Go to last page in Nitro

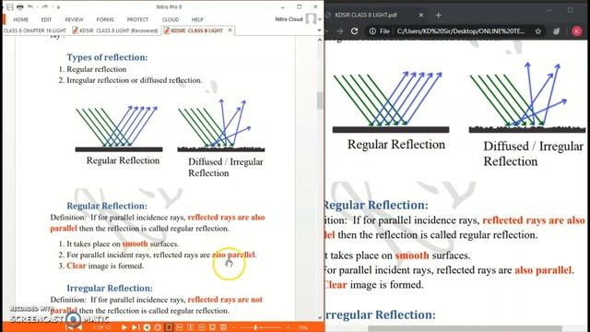pos(135,328)
